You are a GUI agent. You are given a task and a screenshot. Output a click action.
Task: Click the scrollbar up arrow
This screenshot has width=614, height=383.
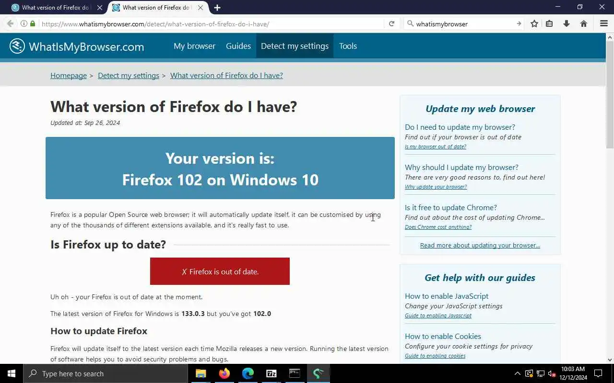pos(610,37)
